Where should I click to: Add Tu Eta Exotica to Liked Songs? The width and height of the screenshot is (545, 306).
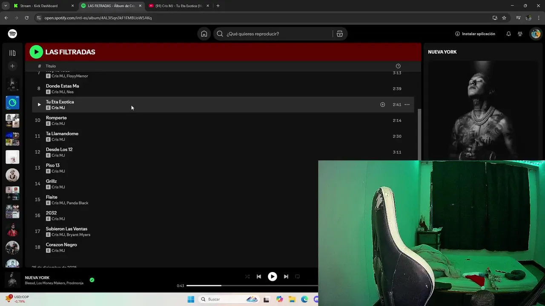pos(382,105)
